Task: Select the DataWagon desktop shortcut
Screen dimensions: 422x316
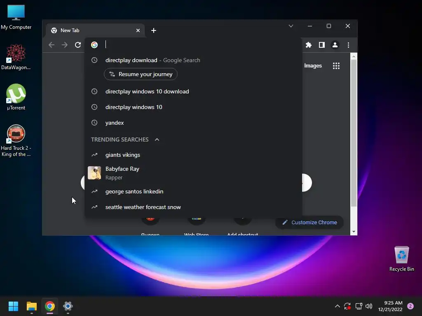Action: click(x=16, y=57)
